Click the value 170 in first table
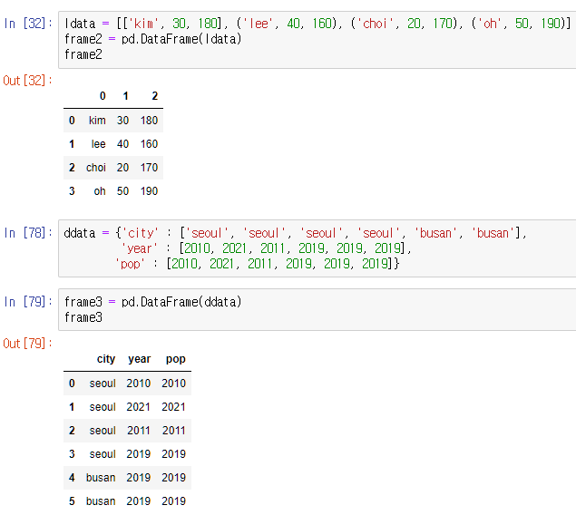This screenshot has height=515, width=576. pos(149,168)
